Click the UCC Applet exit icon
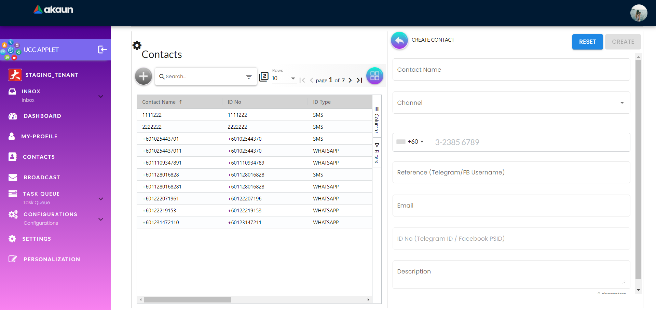The width and height of the screenshot is (656, 310). click(x=102, y=50)
